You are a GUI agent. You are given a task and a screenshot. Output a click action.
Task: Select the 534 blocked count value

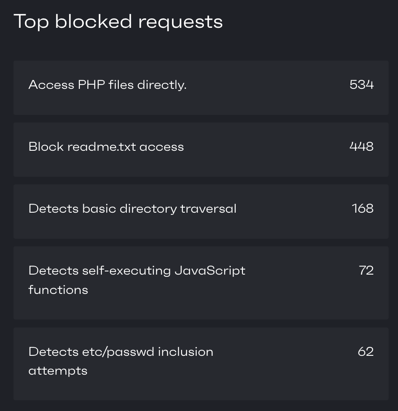[x=362, y=85]
